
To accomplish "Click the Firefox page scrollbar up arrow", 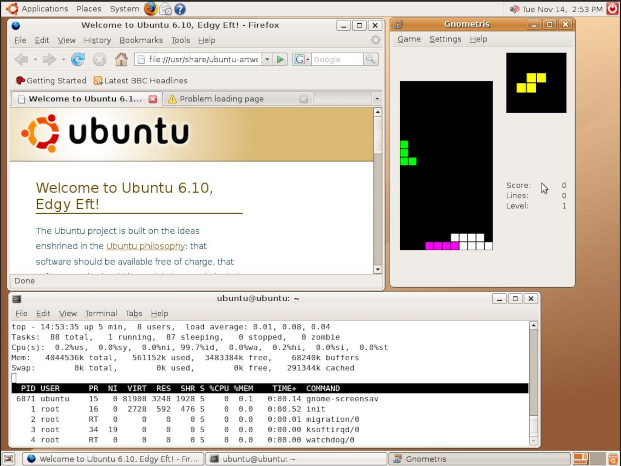I will (377, 112).
